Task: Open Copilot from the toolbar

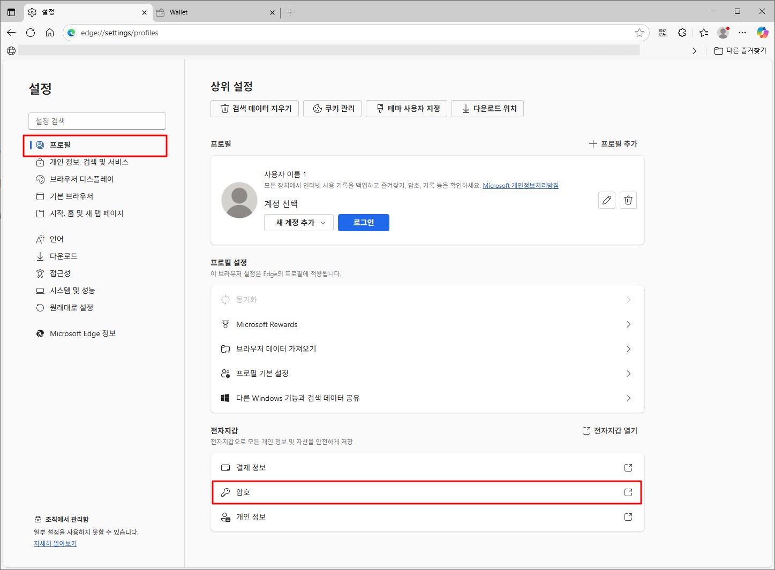Action: 762,33
